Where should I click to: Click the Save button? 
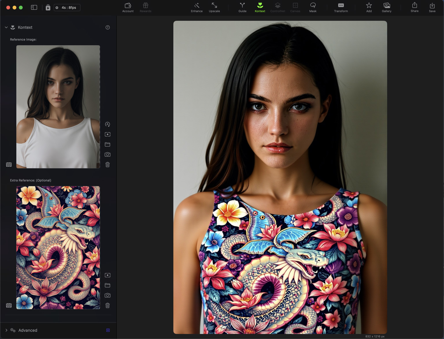[432, 8]
